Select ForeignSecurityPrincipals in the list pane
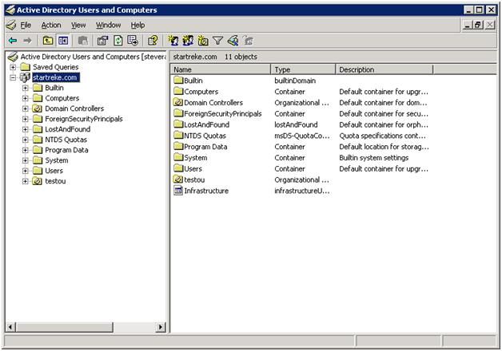 click(223, 114)
